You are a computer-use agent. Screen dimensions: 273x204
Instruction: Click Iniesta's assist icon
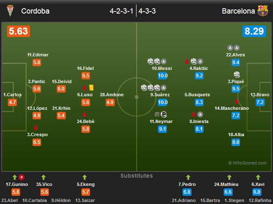(200, 114)
